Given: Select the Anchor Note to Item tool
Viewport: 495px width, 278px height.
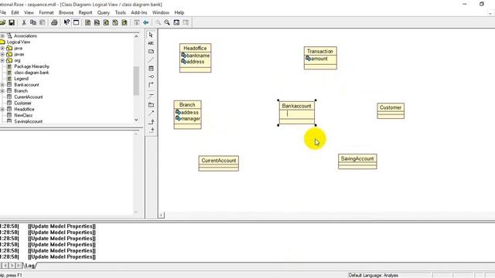Looking at the screenshot, I should tap(151, 60).
